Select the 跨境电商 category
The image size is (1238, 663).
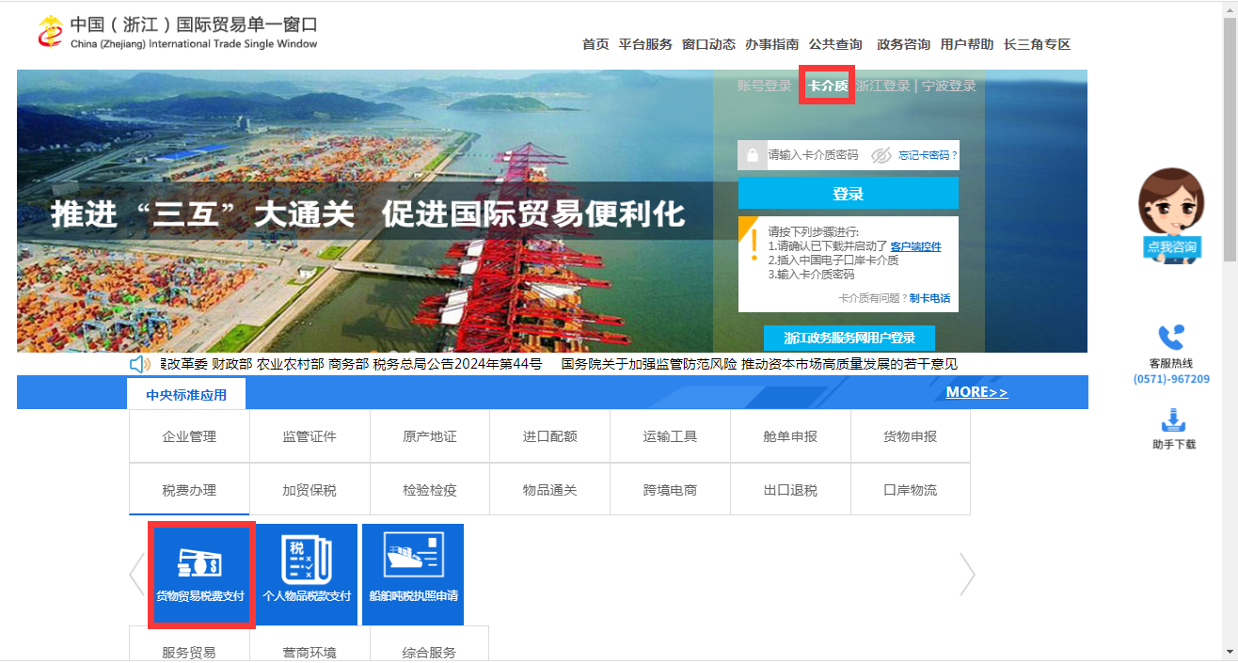[671, 490]
